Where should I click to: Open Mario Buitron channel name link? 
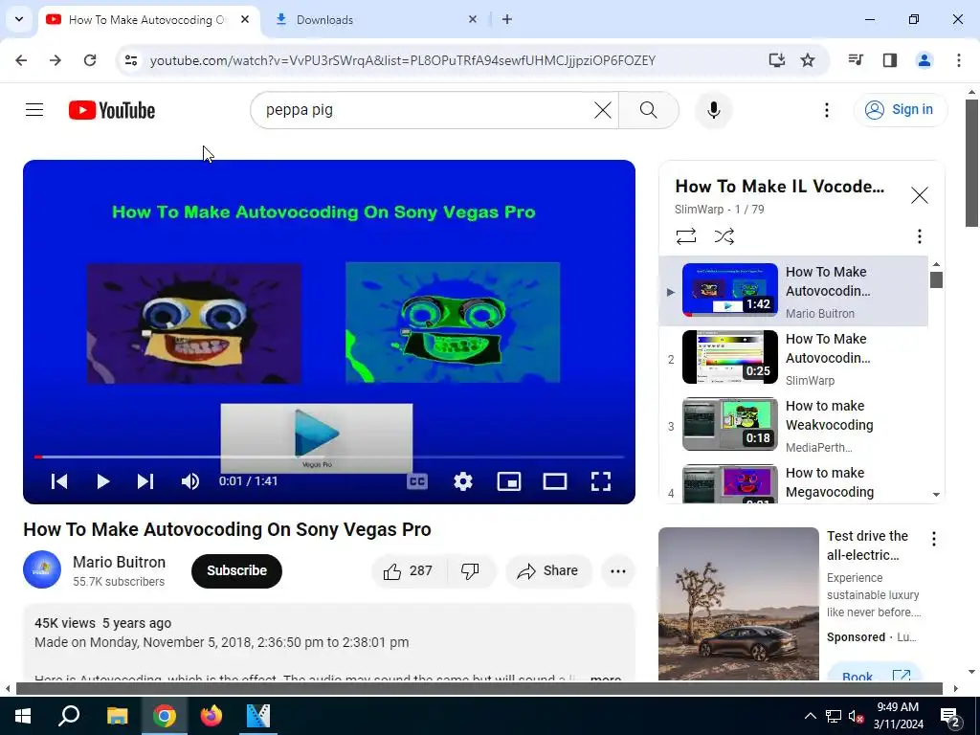click(119, 562)
